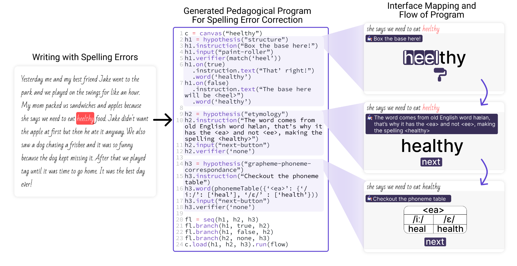Click the "Checkout the phoneme table" instruction label
The width and height of the screenshot is (517, 266).
tap(409, 199)
